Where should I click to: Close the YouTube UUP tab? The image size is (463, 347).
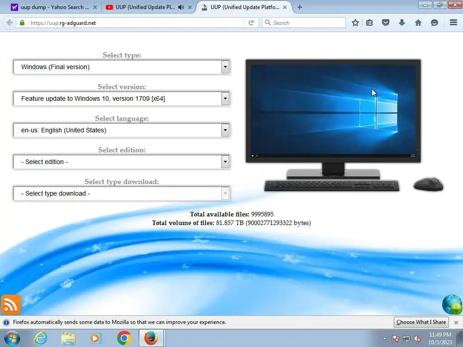click(x=190, y=7)
